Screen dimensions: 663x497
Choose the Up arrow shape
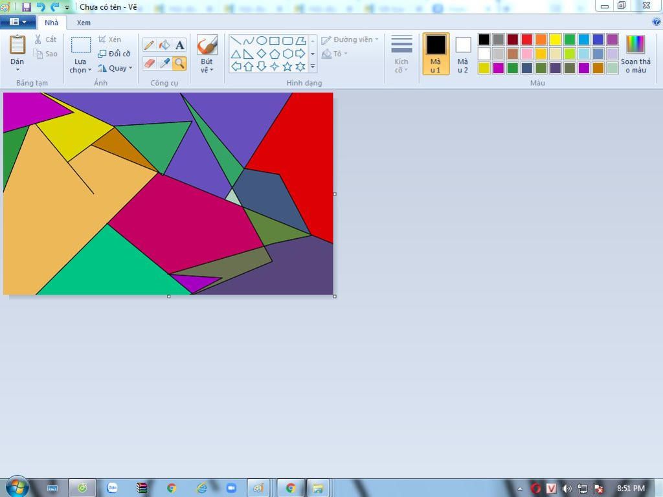pyautogui.click(x=249, y=67)
